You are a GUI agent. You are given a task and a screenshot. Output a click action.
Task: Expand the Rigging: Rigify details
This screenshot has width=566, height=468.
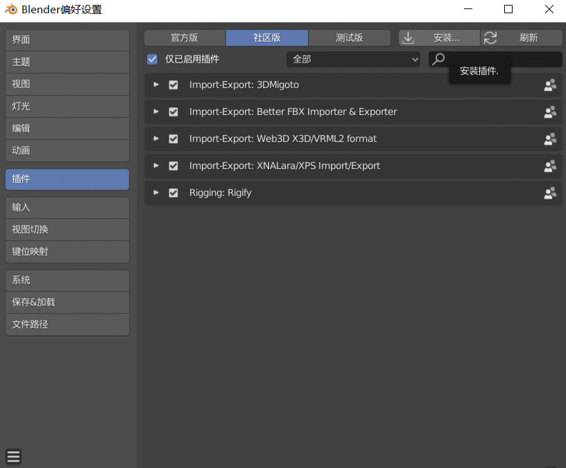click(156, 192)
